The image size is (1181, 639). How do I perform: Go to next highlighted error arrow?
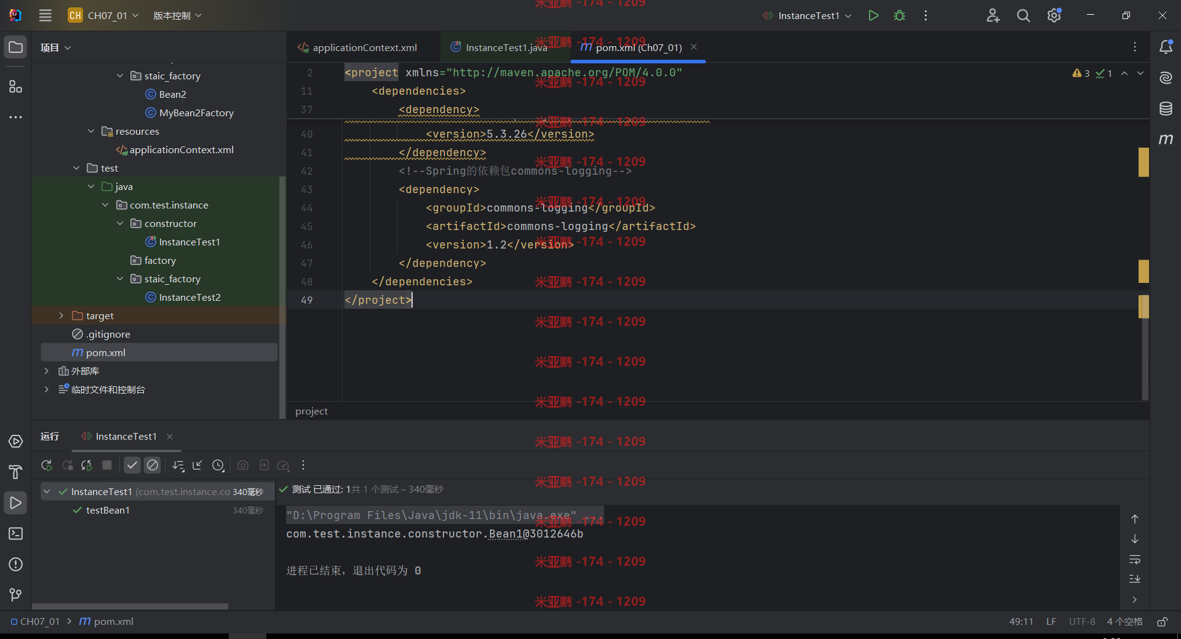click(1140, 73)
